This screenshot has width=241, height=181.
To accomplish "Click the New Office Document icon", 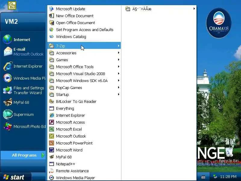I will point(52,16).
